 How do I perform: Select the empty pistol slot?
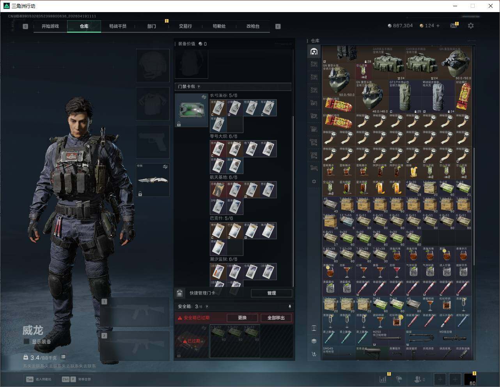[x=153, y=142]
